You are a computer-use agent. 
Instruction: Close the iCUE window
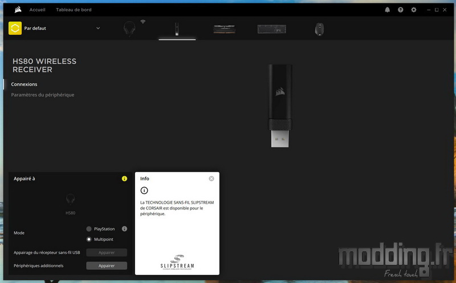coord(445,10)
